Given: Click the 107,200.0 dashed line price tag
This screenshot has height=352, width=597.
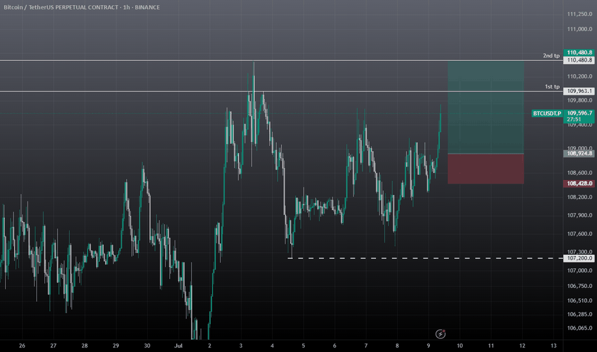Looking at the screenshot, I should point(578,258).
